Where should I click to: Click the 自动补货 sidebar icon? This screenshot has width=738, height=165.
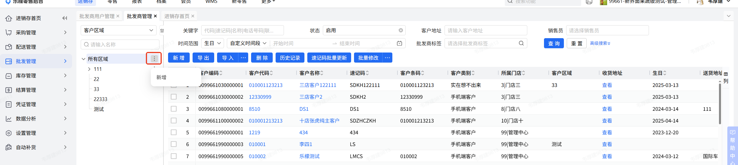point(9,147)
